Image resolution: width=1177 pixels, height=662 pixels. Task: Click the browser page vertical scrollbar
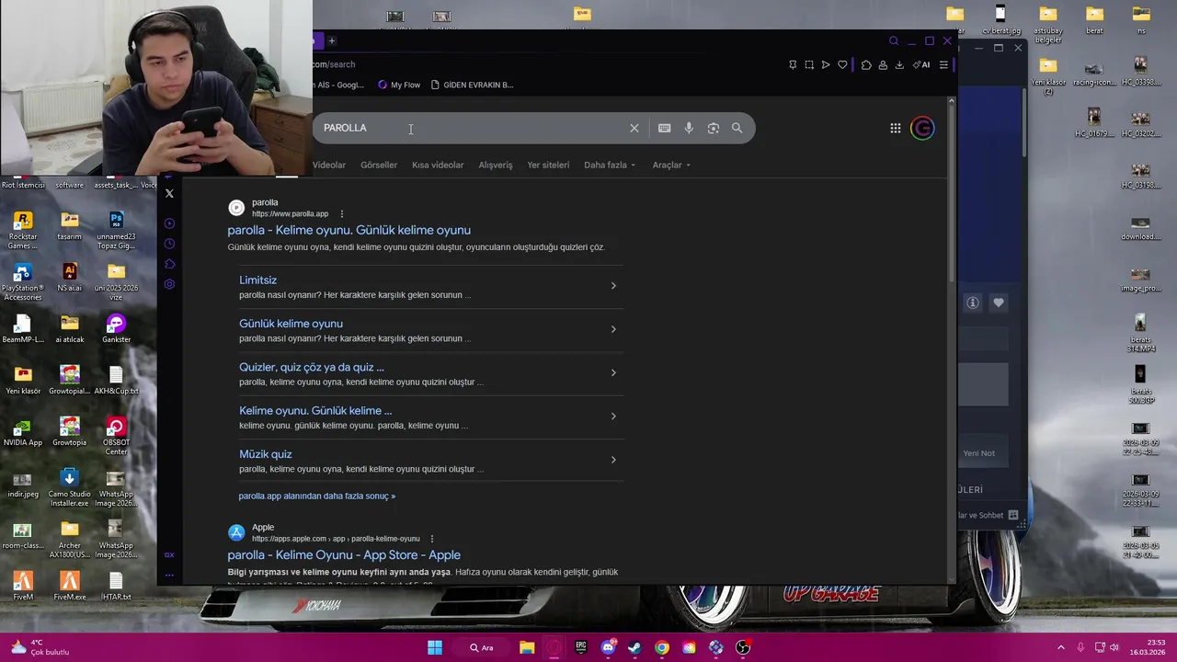tap(951, 193)
